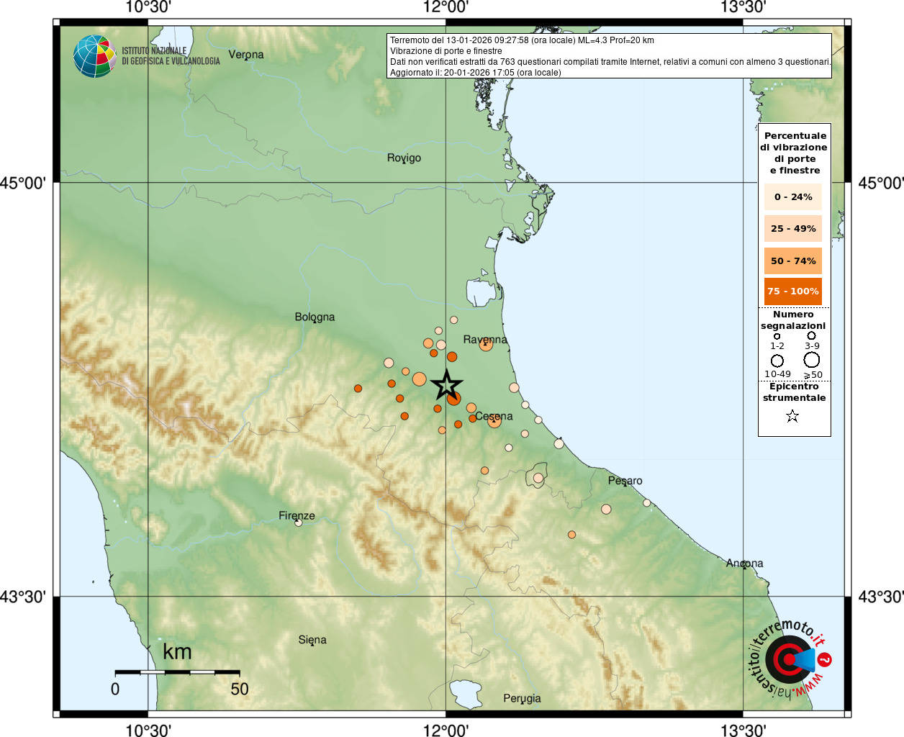Select the 25 - 49% color swatch

793,228
